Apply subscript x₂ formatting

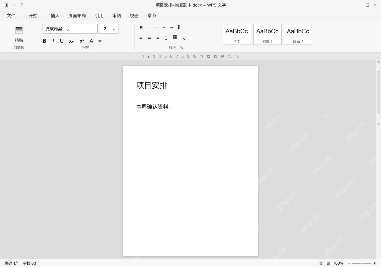[x=71, y=41]
